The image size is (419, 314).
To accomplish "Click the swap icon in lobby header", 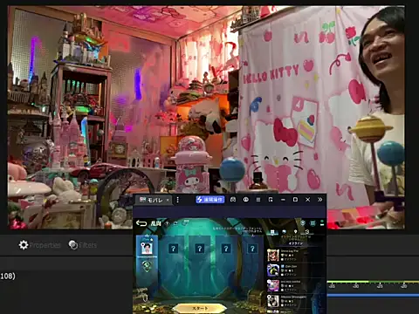I will click(175, 223).
